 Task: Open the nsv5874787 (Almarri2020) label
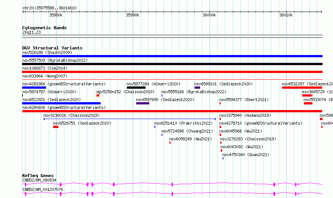(49, 92)
